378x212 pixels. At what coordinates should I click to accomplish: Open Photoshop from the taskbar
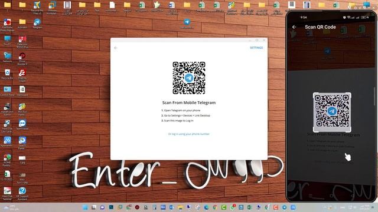pos(111,207)
